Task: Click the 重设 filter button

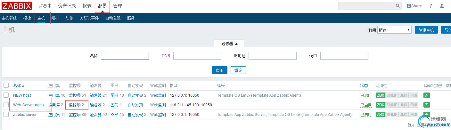Action: click(238, 70)
